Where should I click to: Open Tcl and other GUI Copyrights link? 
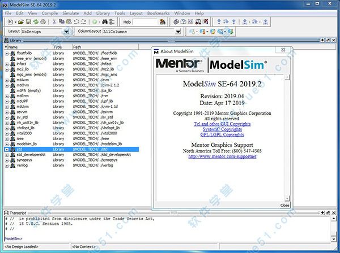tap(222, 124)
